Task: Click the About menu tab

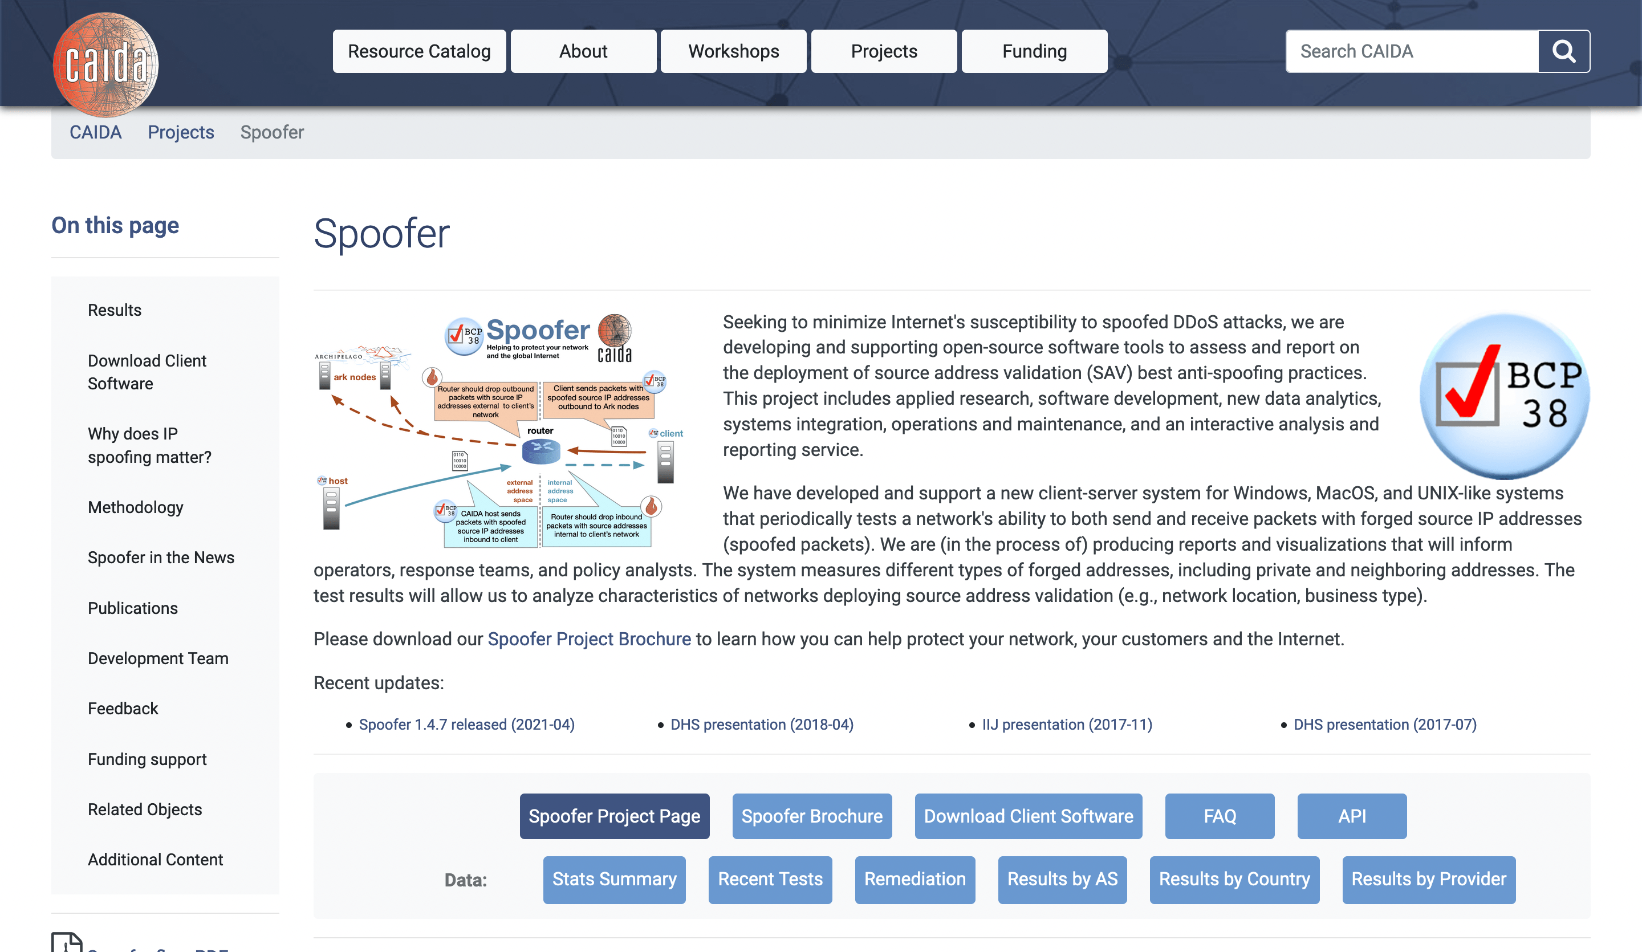Action: tap(582, 51)
